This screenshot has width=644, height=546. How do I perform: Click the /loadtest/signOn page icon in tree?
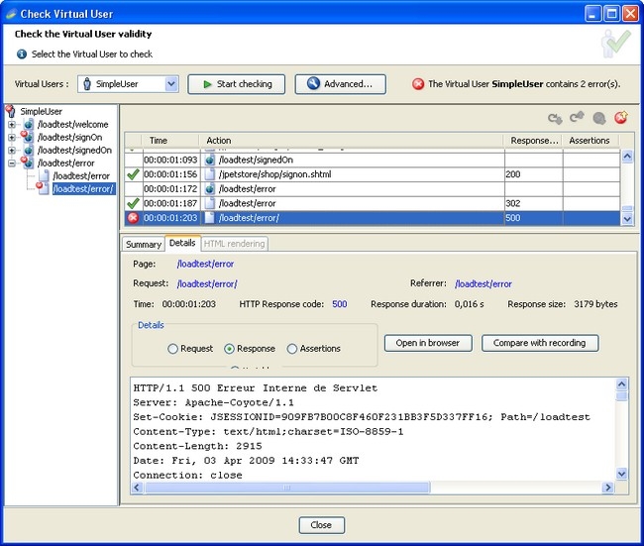[28, 138]
